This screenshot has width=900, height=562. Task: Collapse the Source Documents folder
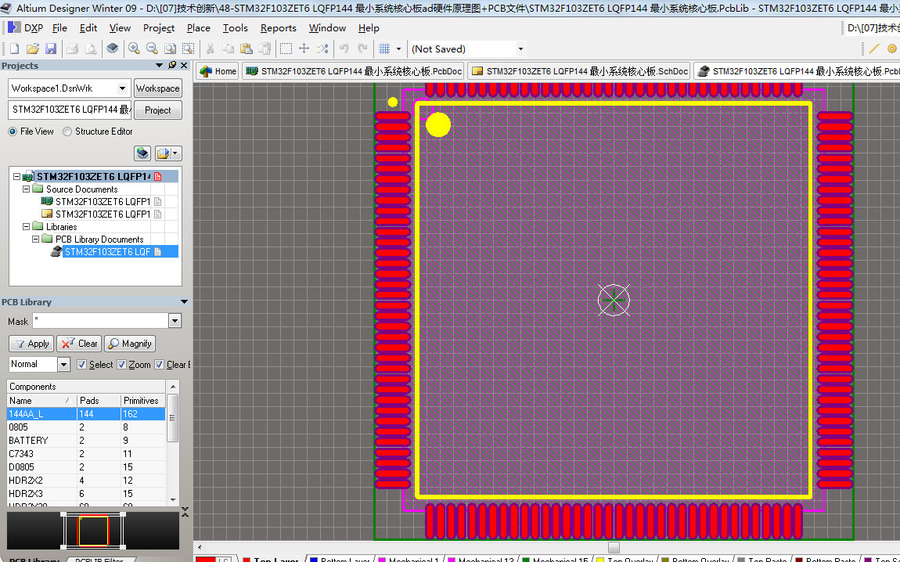tap(26, 189)
